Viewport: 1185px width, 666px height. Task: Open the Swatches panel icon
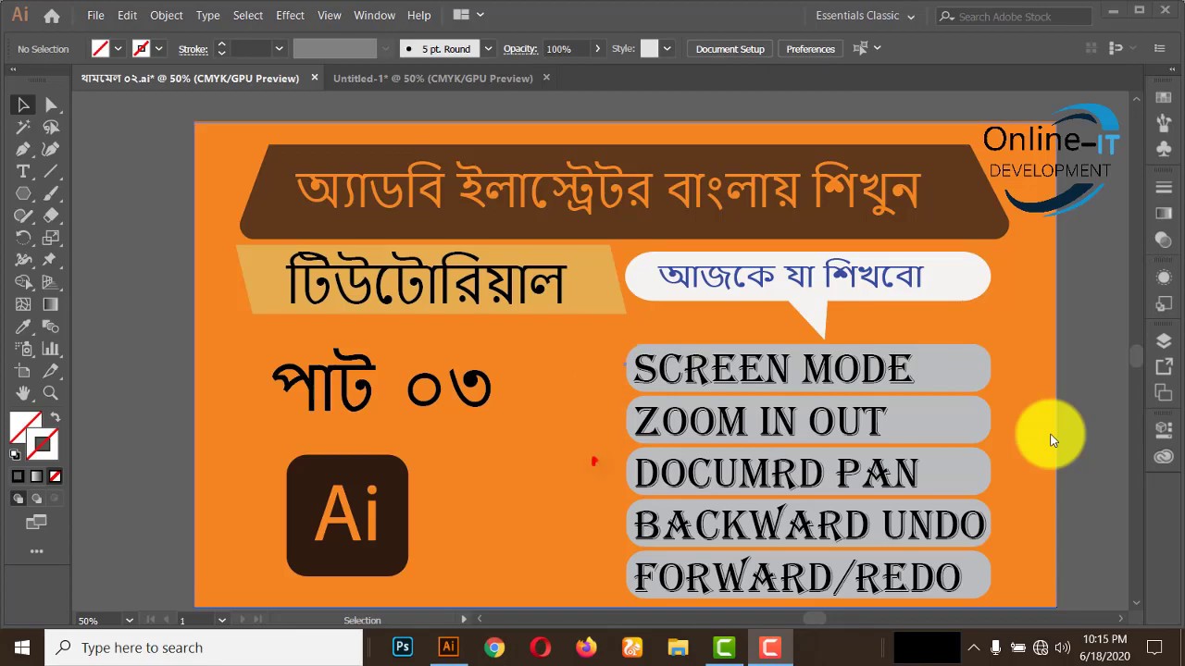(x=1164, y=98)
